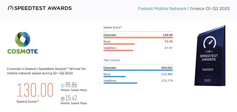Click the large 130.00 speed score number
The width and height of the screenshot is (237, 112).
point(35,90)
